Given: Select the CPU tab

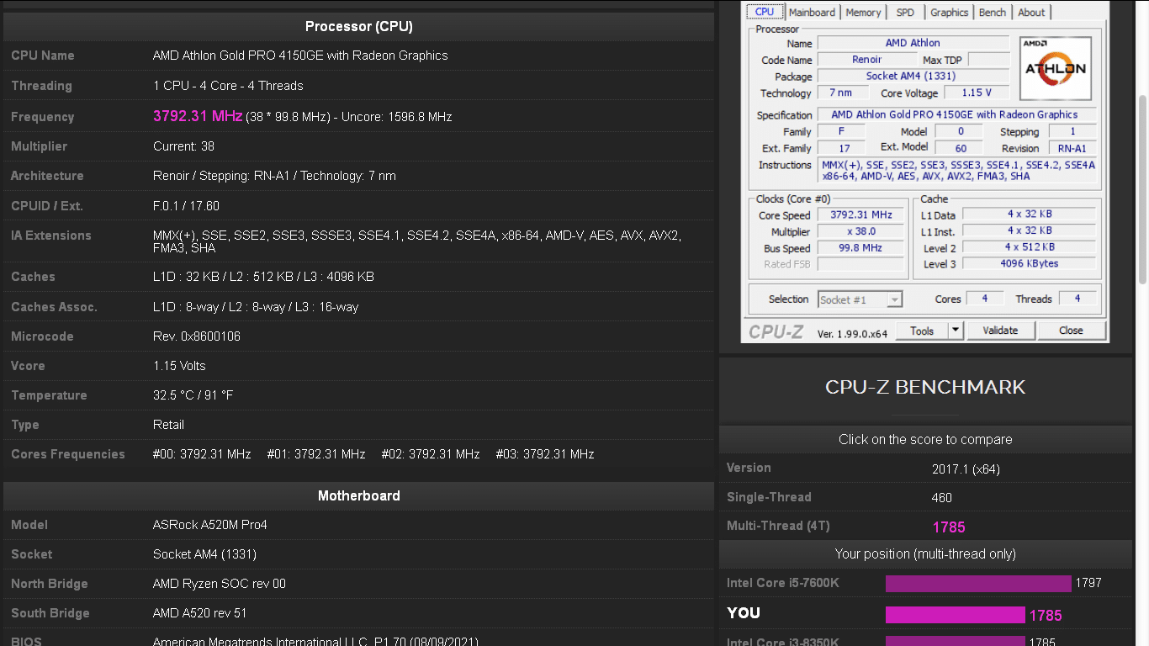Looking at the screenshot, I should pyautogui.click(x=765, y=11).
